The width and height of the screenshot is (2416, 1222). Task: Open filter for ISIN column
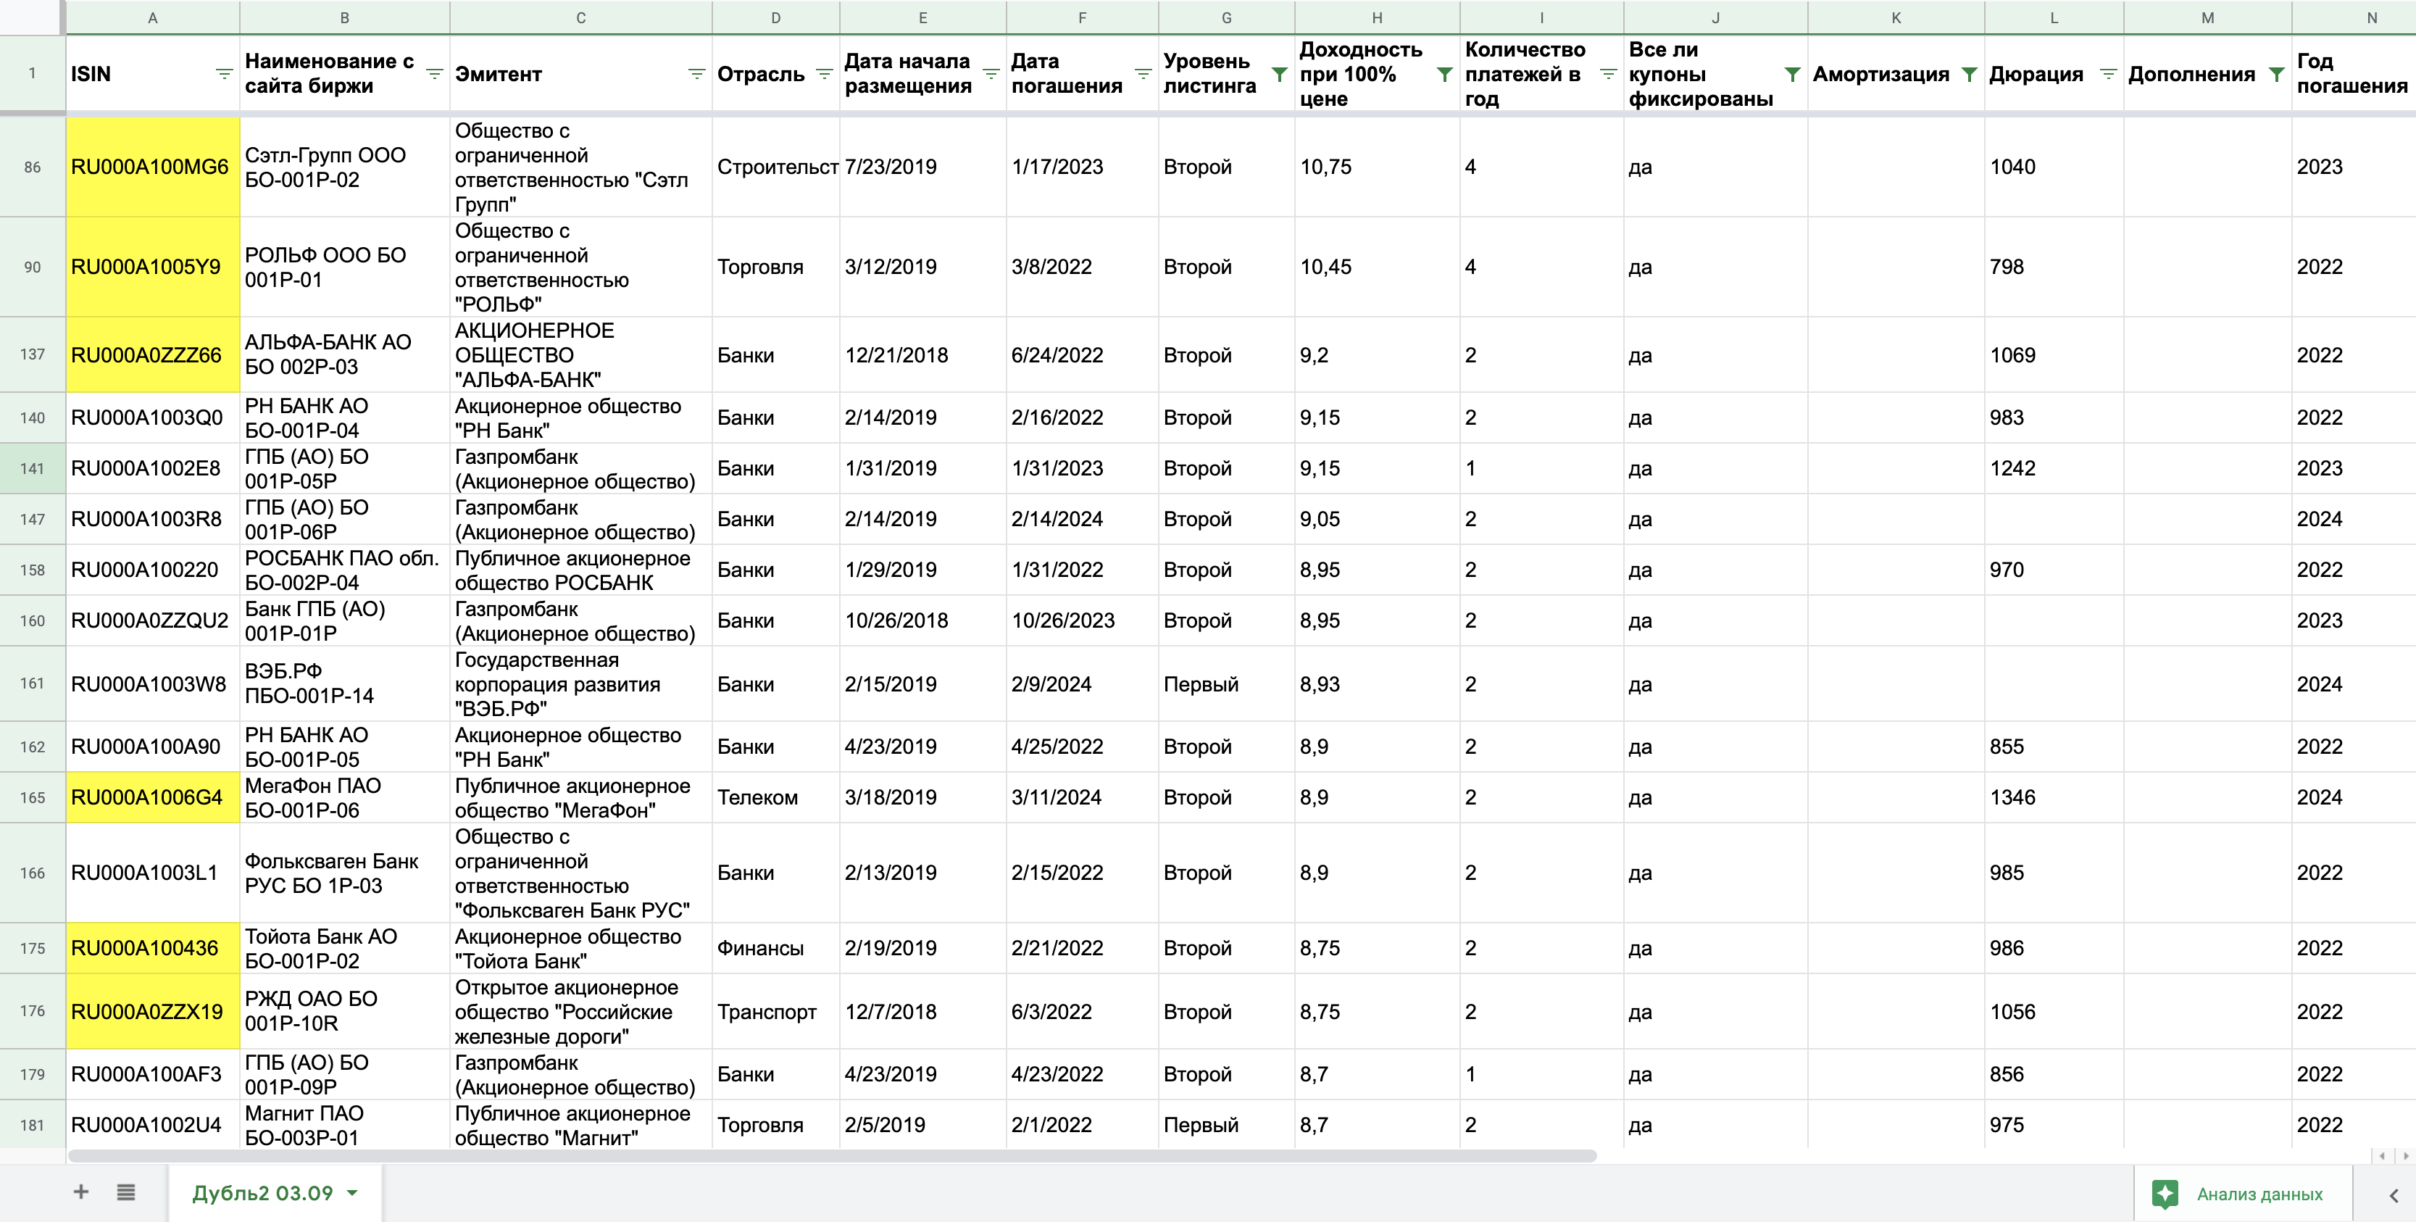coord(224,74)
